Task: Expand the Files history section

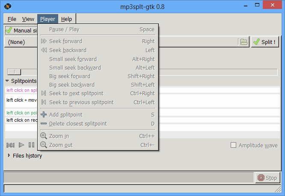Action: tap(9, 155)
